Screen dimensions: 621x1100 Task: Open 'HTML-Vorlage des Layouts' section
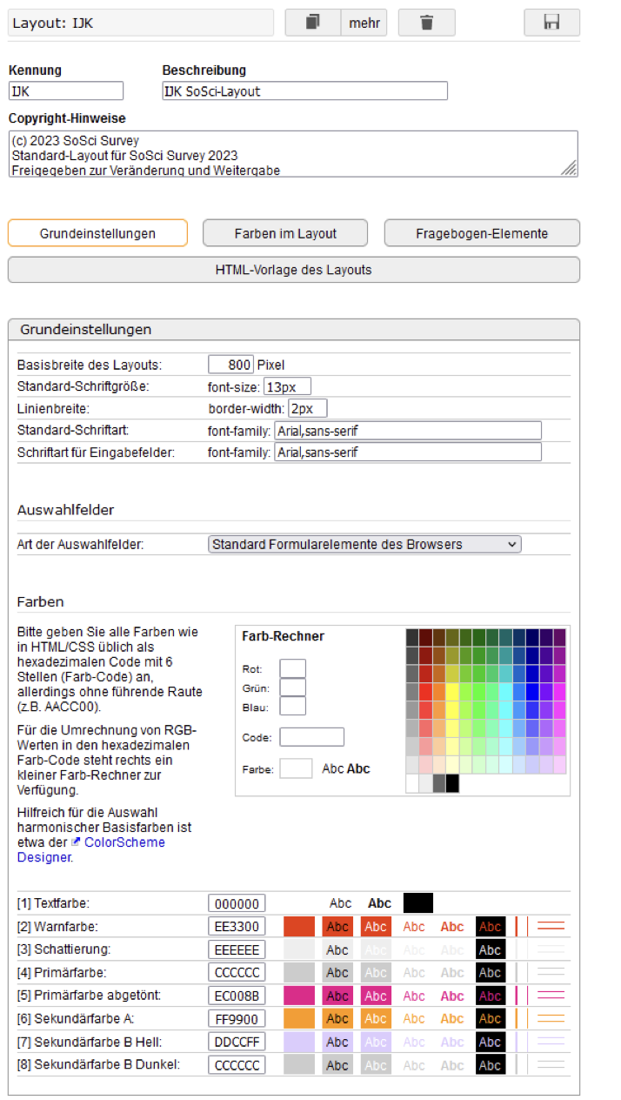pyautogui.click(x=293, y=270)
